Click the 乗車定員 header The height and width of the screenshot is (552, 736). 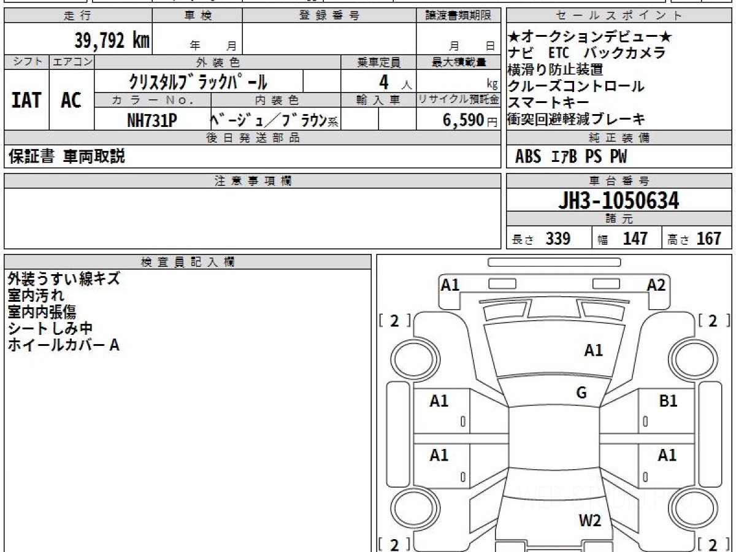[x=378, y=62]
